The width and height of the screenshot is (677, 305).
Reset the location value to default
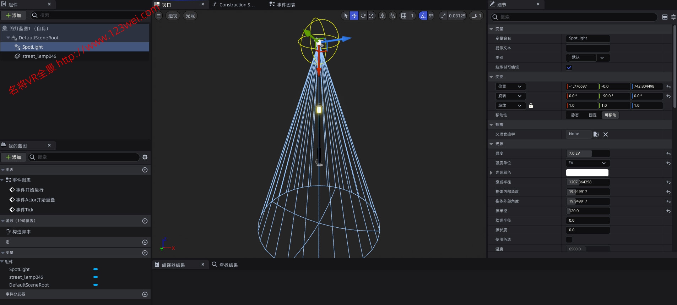click(x=668, y=87)
